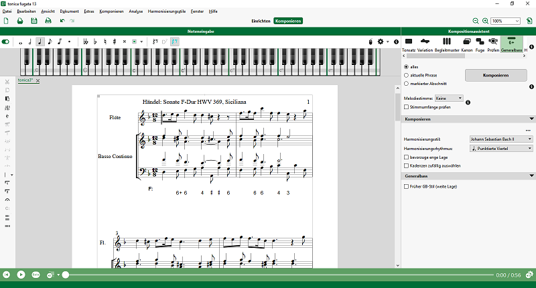The height and width of the screenshot is (288, 536).
Task: Open the Datei menu
Action: pyautogui.click(x=7, y=11)
